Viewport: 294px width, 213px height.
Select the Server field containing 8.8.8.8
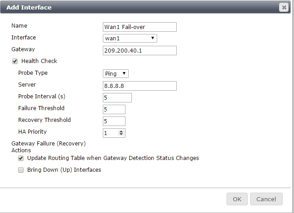[140, 86]
